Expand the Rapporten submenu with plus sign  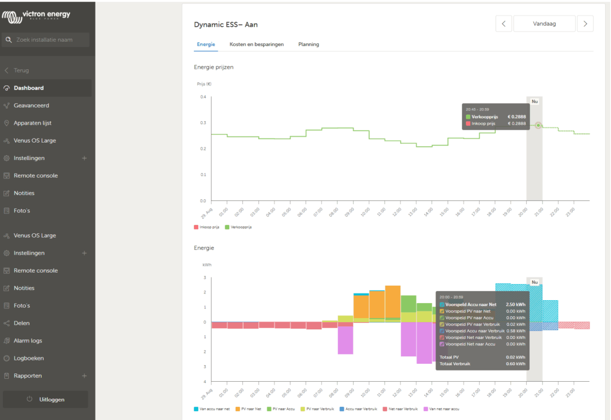[84, 376]
